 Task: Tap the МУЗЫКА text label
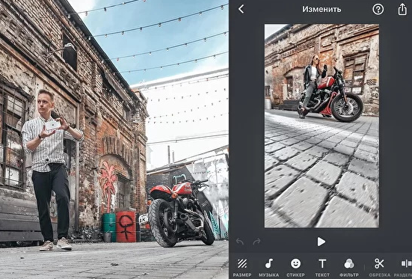coord(268,275)
